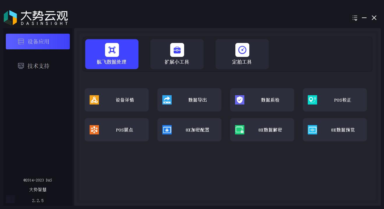Close the DasInsight window
The width and height of the screenshot is (384, 209).
(374, 18)
